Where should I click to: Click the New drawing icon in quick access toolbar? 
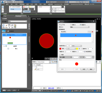pos(6,2)
